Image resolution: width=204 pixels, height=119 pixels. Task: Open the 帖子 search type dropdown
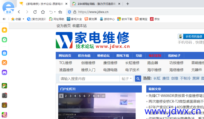126,79
